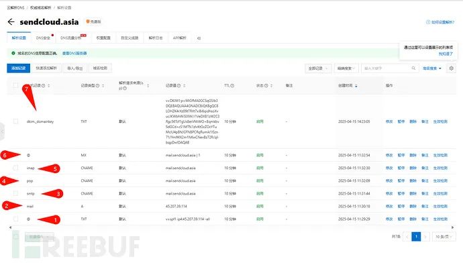Click the collapse arrows icon after APP解析 tab
This screenshot has width=463, height=263.
[x=199, y=38]
